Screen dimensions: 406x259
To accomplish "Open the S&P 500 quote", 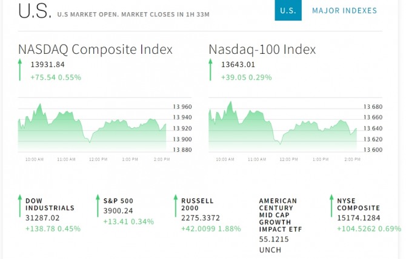I will coord(118,200).
